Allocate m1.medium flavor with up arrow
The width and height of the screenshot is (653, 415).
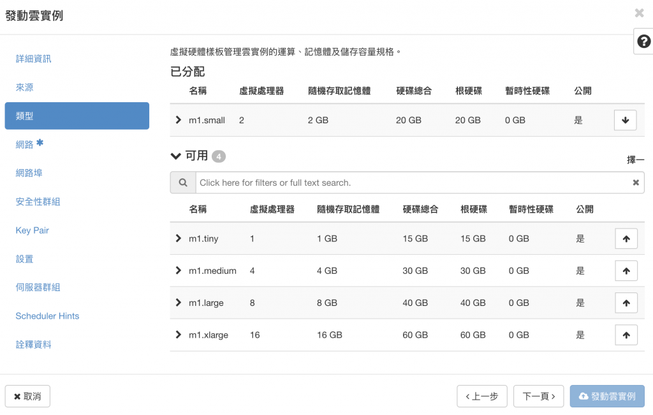pos(626,271)
